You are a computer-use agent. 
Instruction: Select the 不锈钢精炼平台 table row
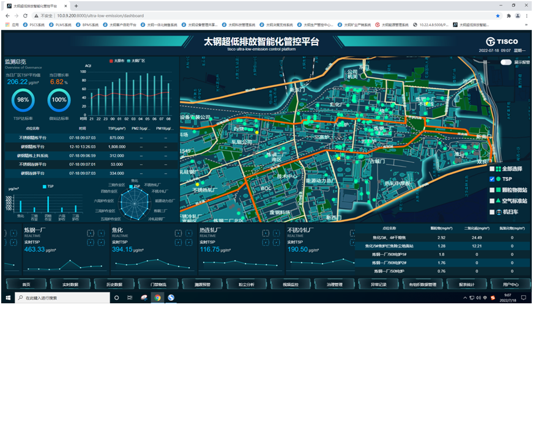pos(92,138)
